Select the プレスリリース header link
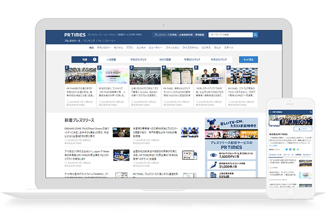This screenshot has height=220, width=330. 72,41
